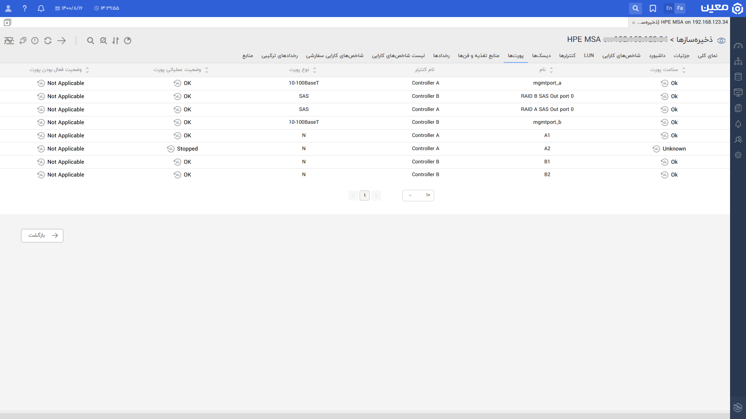
Task: Go to page 1 in pagination
Action: (x=365, y=196)
